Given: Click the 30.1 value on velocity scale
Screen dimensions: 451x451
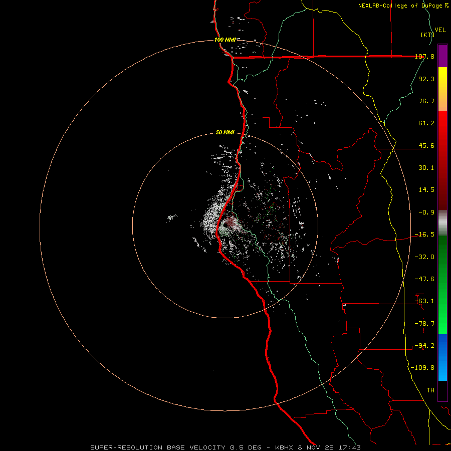Looking at the screenshot, I should point(426,168).
